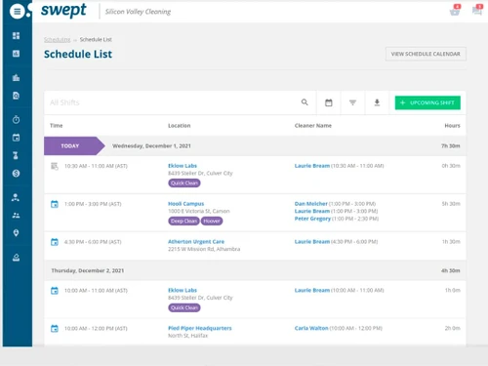Open the filter icon in toolbar
The width and height of the screenshot is (488, 366).
pos(352,102)
